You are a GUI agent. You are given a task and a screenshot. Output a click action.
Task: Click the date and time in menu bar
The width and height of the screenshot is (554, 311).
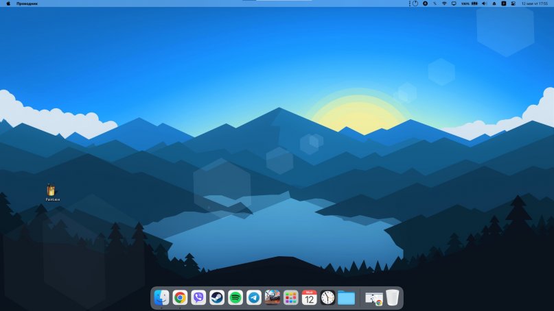[535, 3]
